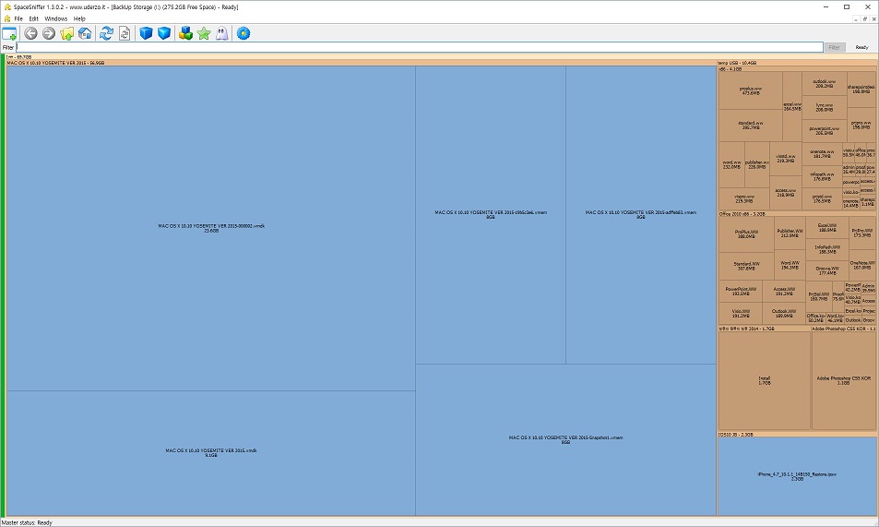Image resolution: width=879 pixels, height=527 pixels.
Task: Click the SpaceSniffer title bar app icon
Action: click(6, 6)
